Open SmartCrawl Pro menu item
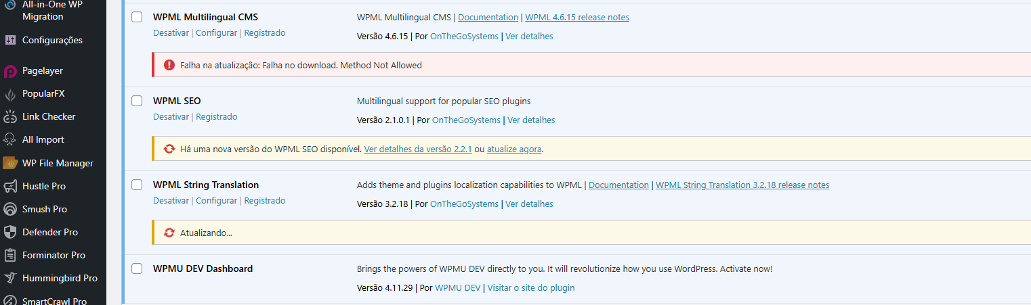The image size is (1031, 305). 53,300
